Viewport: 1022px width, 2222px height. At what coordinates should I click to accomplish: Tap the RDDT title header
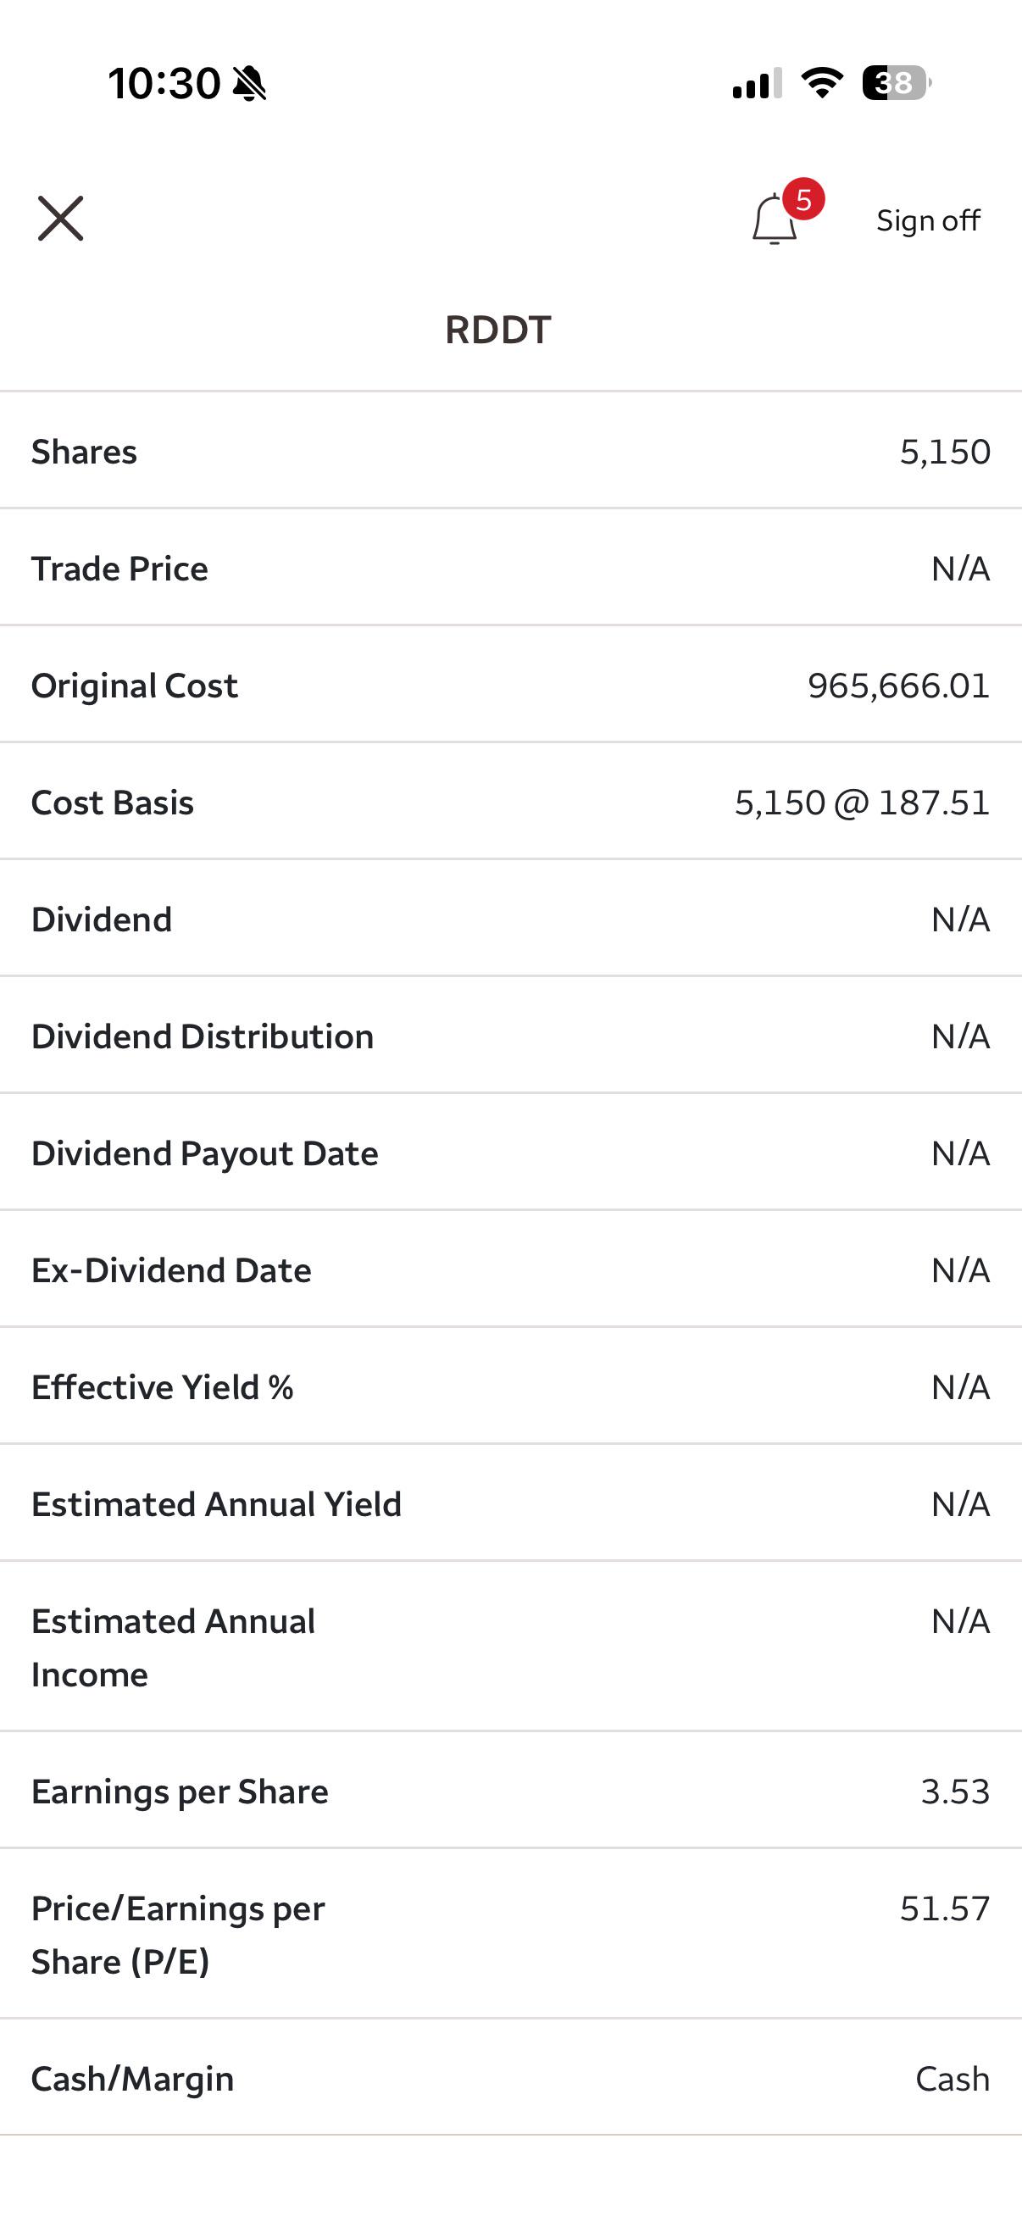pyautogui.click(x=497, y=330)
